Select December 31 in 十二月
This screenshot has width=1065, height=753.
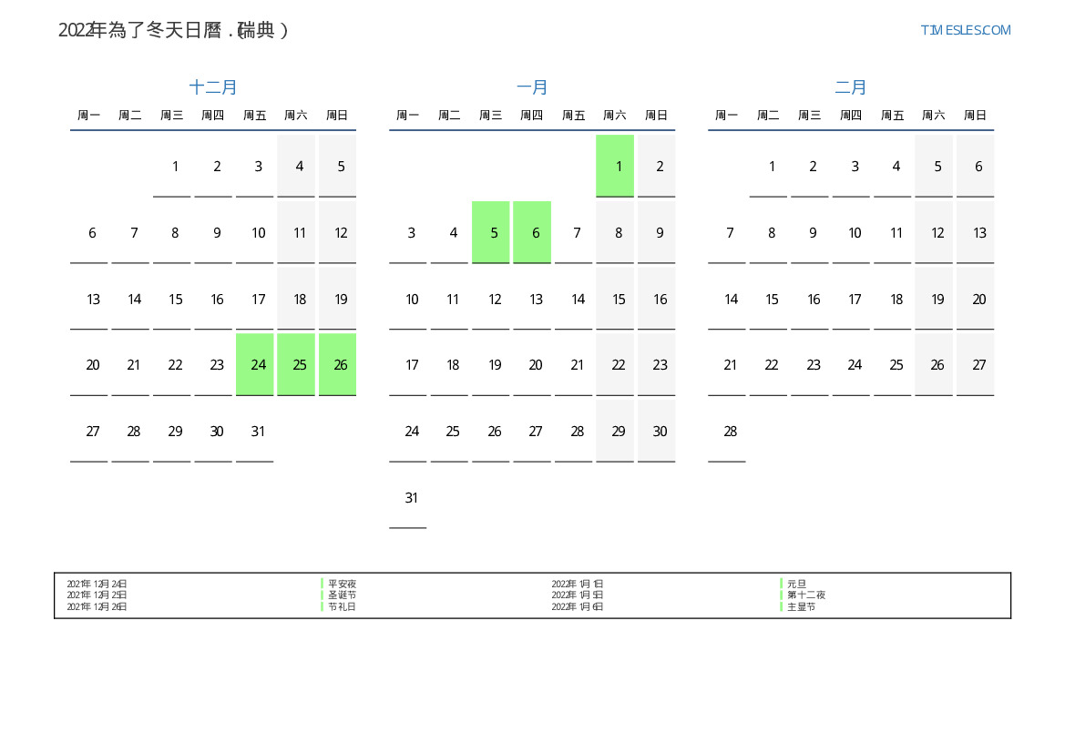pyautogui.click(x=255, y=432)
